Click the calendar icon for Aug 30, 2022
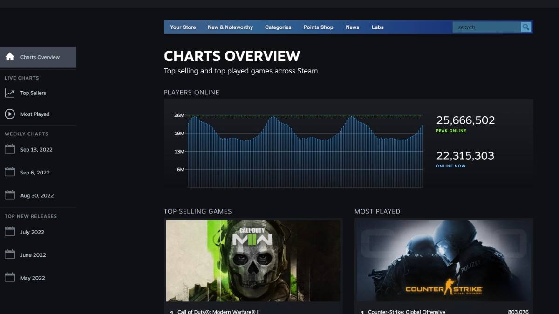This screenshot has width=559, height=314. [x=10, y=195]
